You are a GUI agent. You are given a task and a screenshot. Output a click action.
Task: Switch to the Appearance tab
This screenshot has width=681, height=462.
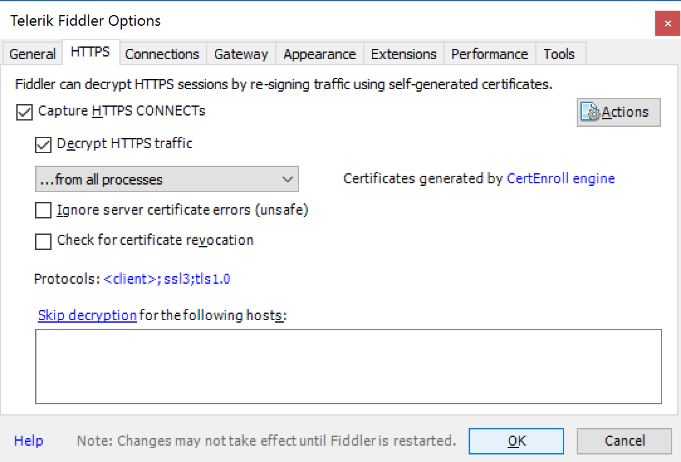pyautogui.click(x=319, y=54)
